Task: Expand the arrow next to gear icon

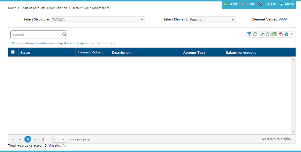Action: point(292,34)
